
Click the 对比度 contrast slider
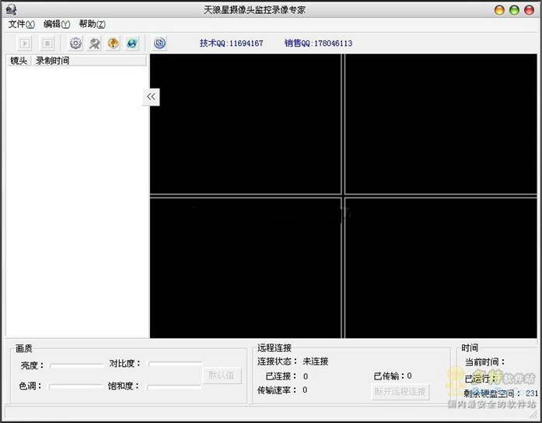coord(174,364)
